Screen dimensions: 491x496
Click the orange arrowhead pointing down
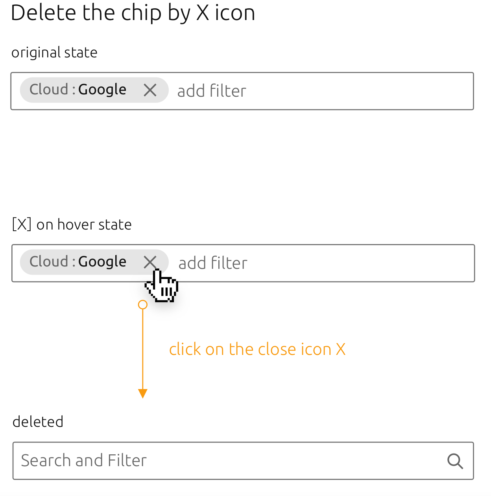(143, 393)
